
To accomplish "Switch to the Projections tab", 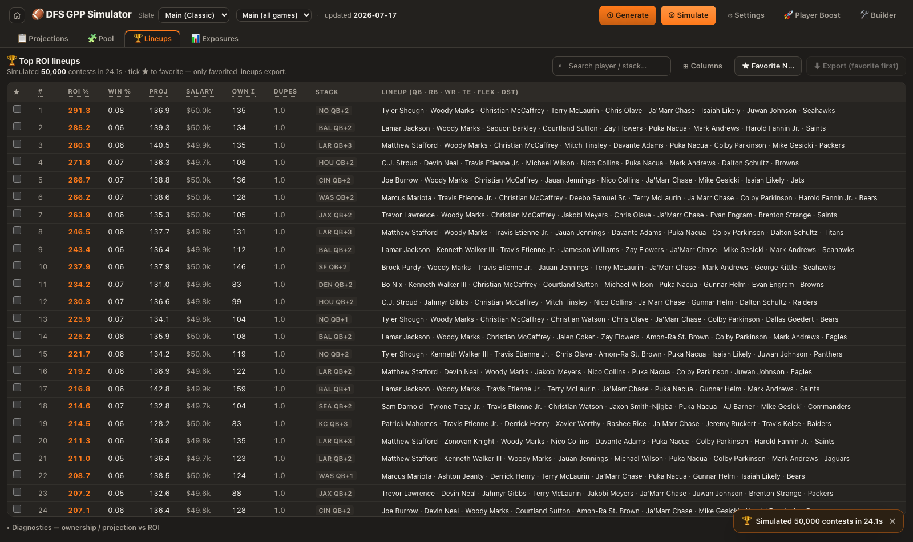I will (43, 39).
